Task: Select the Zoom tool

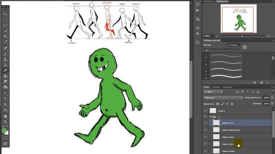Action: tap(5, 121)
